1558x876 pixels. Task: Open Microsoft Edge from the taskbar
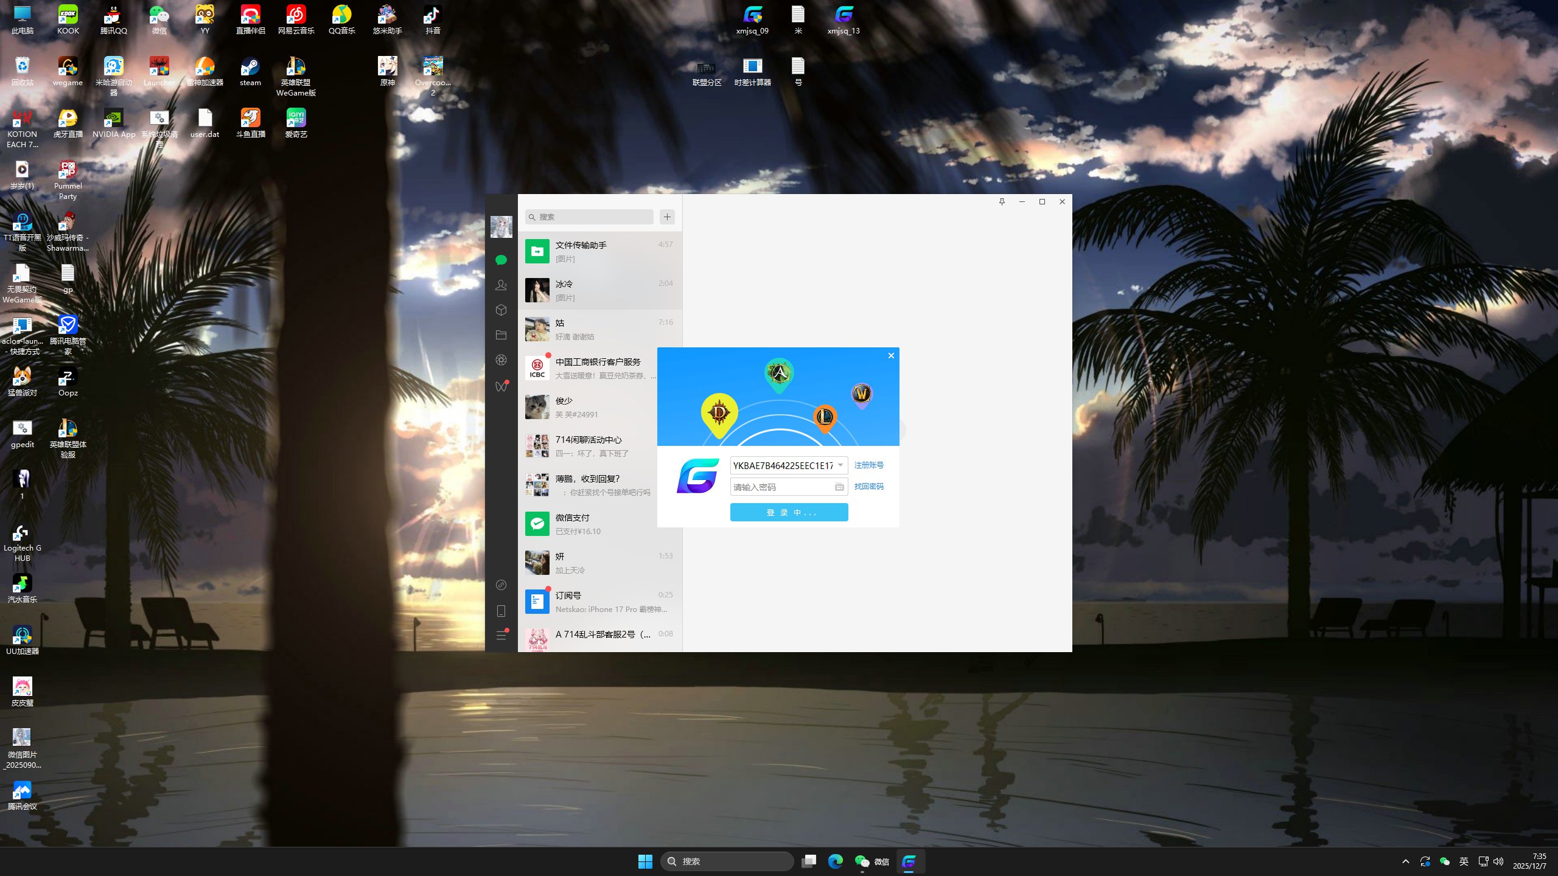[x=835, y=861]
